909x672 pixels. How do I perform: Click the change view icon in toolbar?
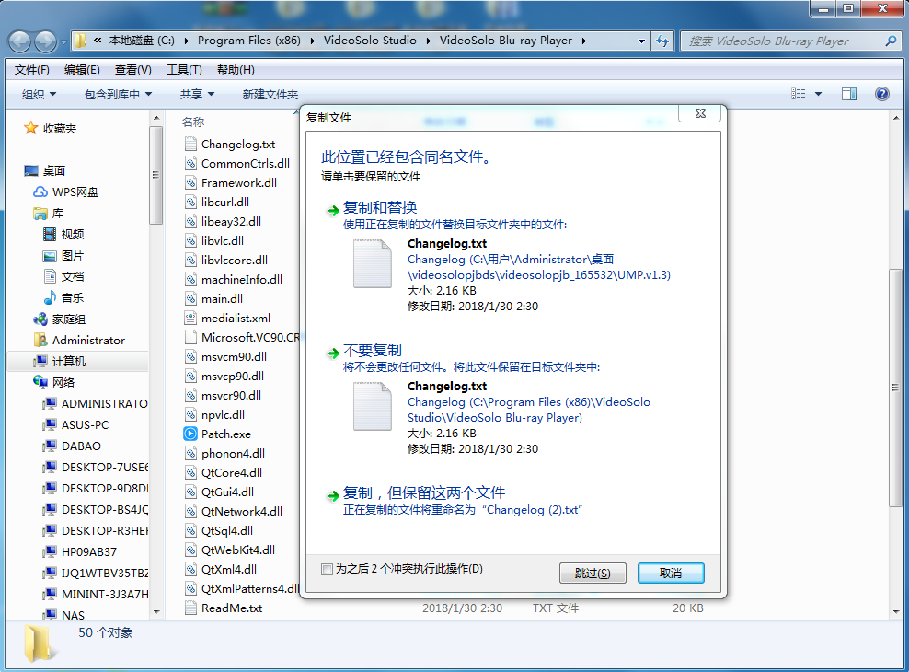coord(799,94)
